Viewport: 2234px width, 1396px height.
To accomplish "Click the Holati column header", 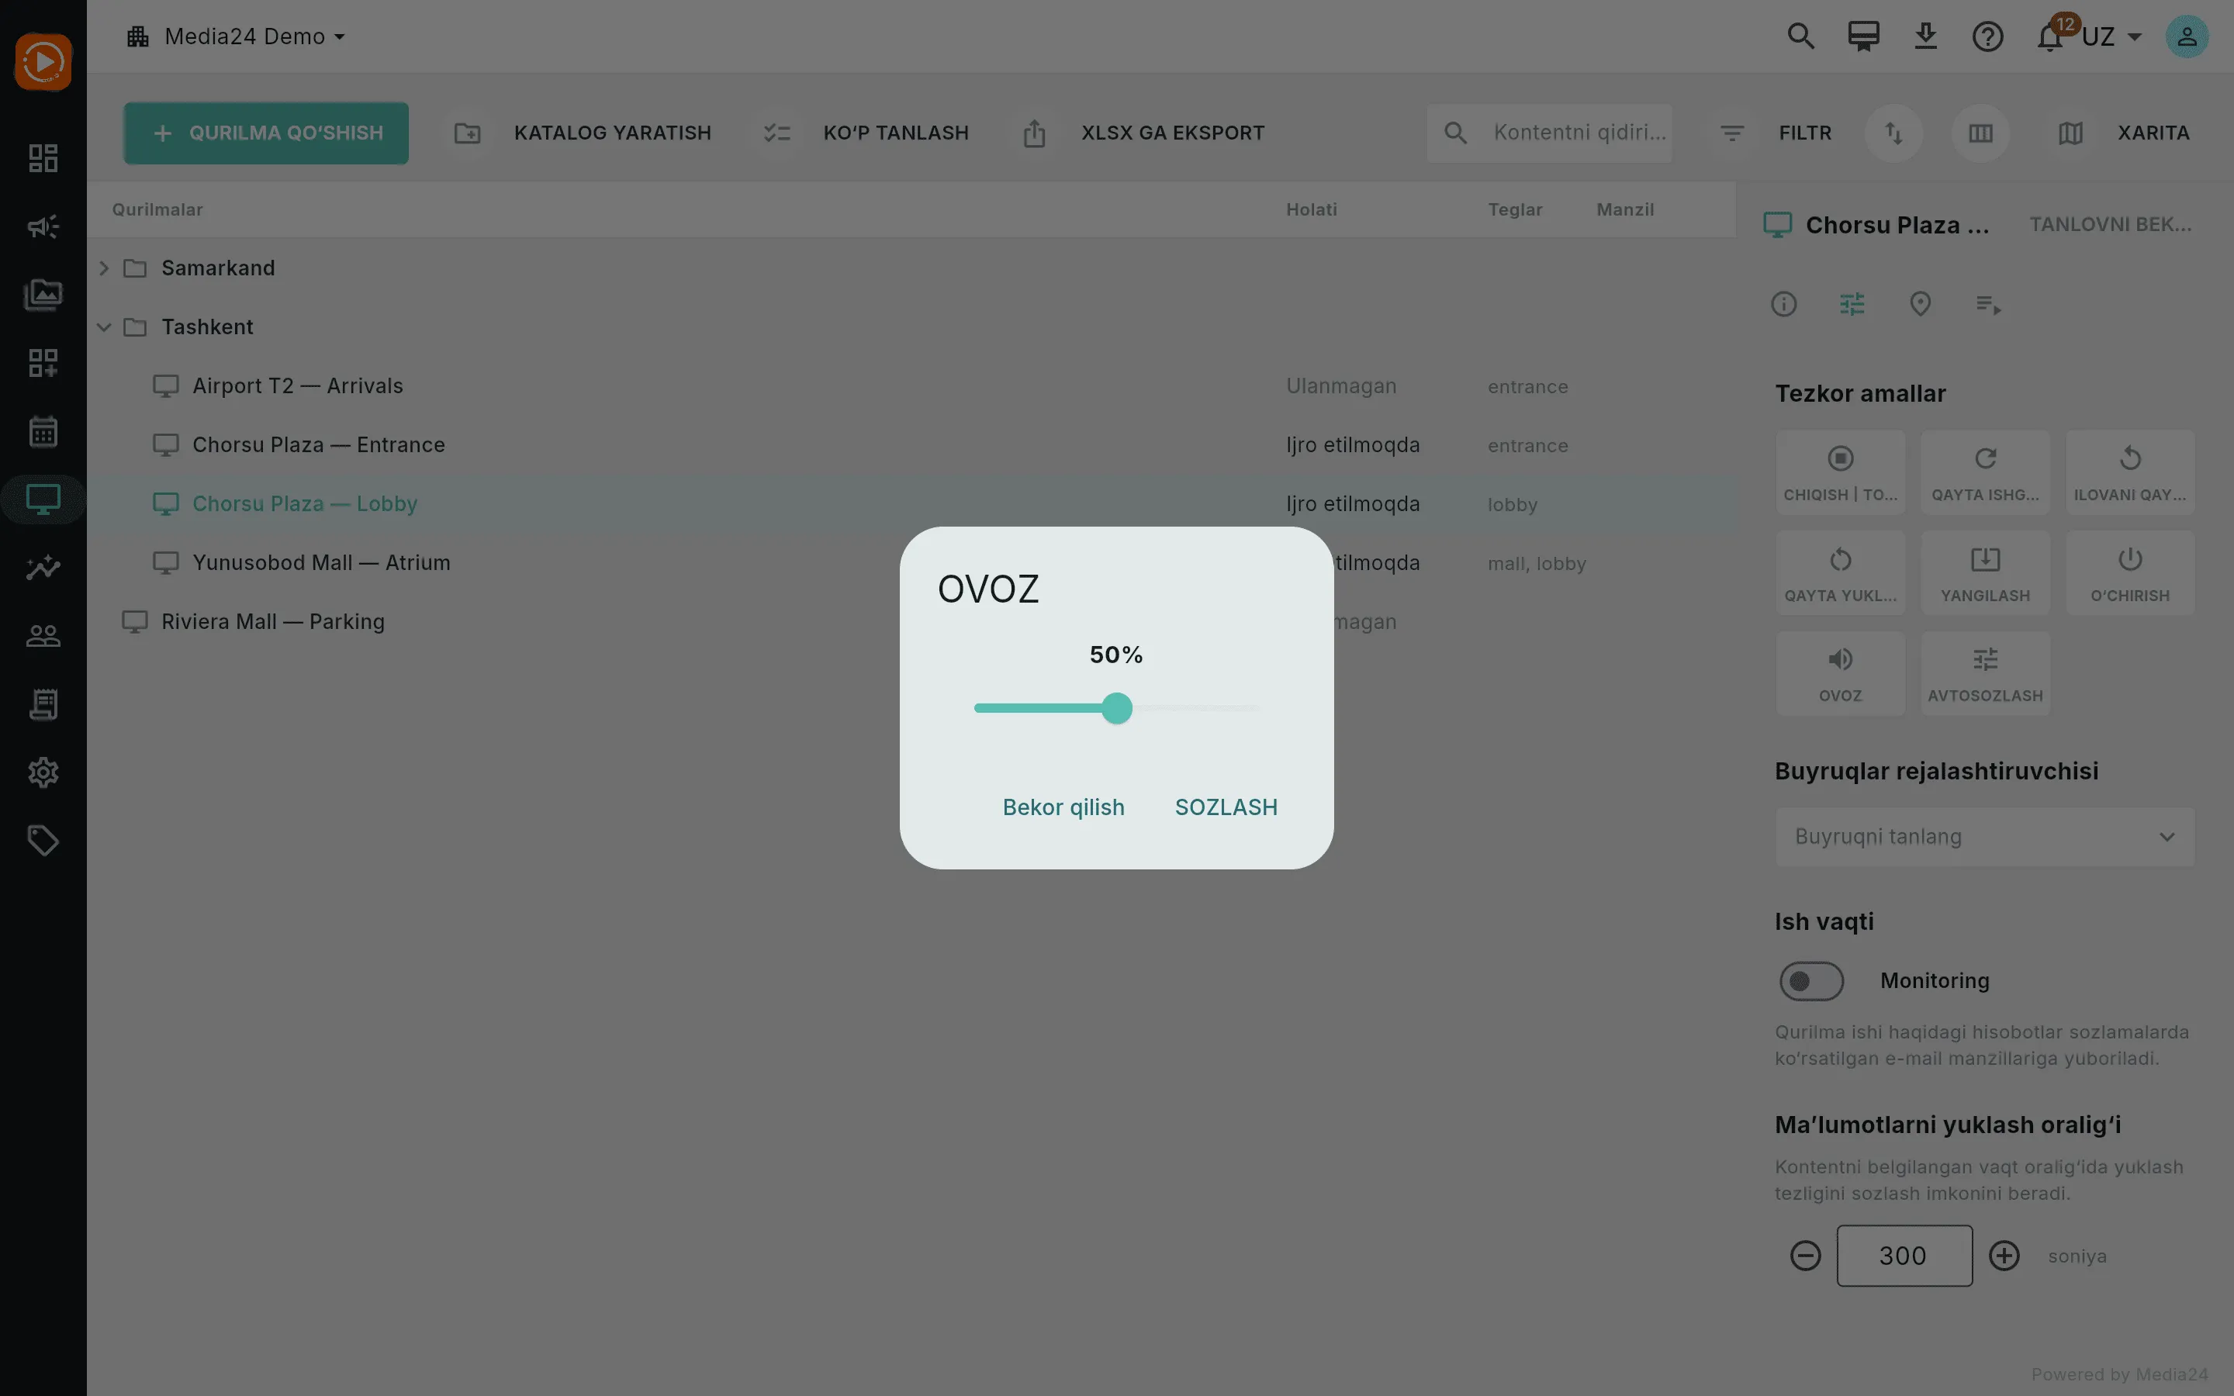I will click(1311, 209).
